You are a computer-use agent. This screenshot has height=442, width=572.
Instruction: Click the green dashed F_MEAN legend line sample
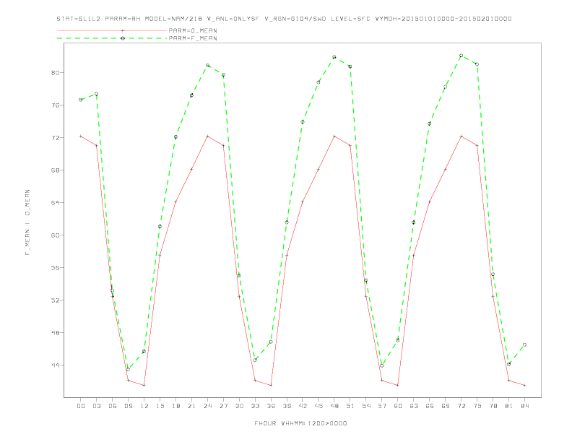click(x=112, y=38)
